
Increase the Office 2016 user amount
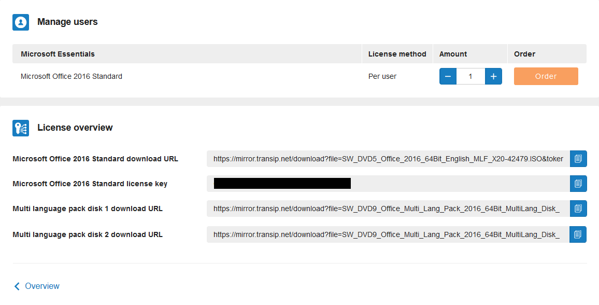(x=494, y=76)
